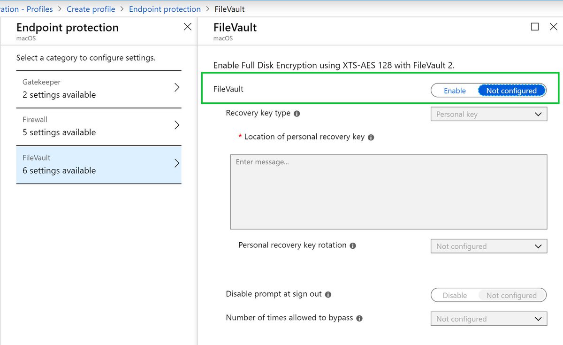Set FileVault to Not configured
This screenshot has height=345, width=563.
pyautogui.click(x=512, y=90)
